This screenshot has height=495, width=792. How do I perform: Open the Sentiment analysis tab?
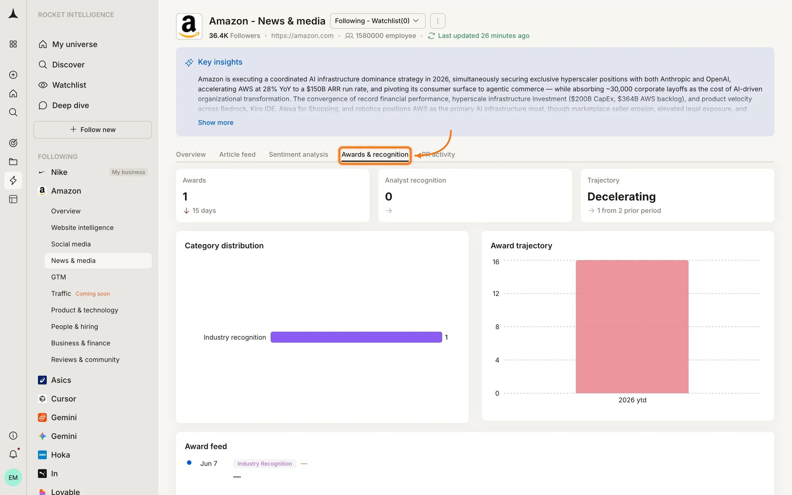click(298, 155)
